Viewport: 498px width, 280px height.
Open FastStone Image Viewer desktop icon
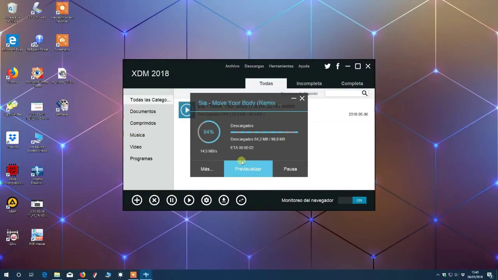[37, 77]
